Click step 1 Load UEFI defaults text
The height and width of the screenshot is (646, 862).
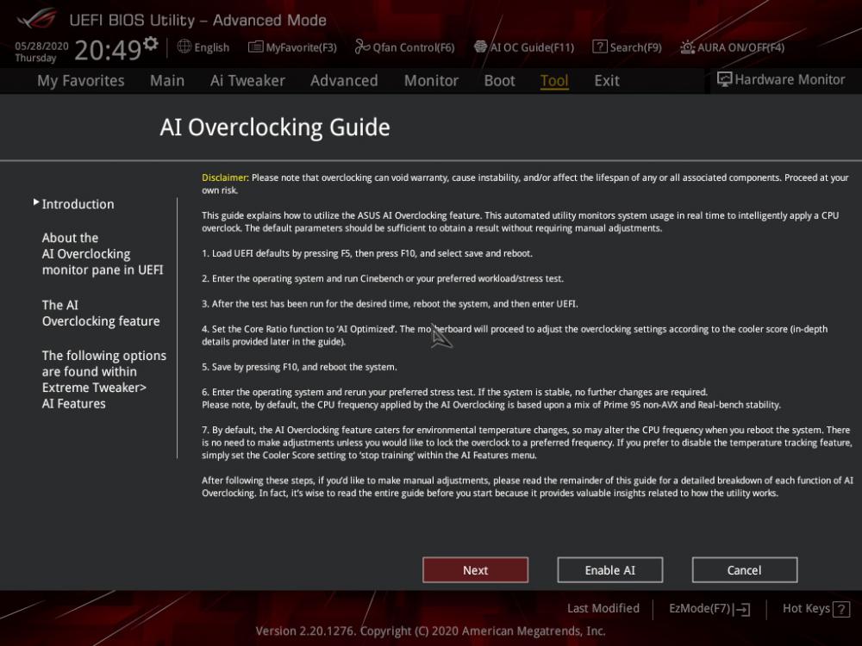click(367, 253)
